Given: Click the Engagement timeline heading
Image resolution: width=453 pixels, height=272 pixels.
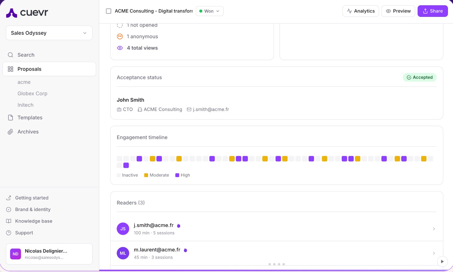Looking at the screenshot, I should (142, 138).
